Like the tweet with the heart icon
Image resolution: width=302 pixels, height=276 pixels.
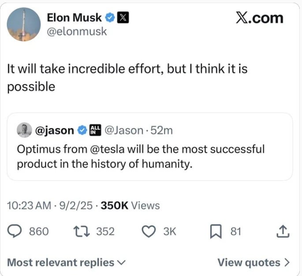coord(150,231)
